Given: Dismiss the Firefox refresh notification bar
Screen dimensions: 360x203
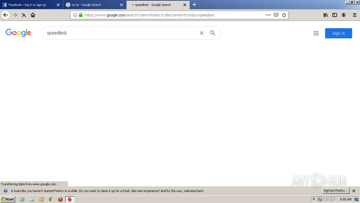Looking at the screenshot, I should click(354, 191).
